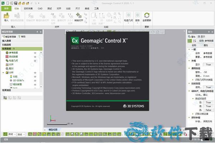Click the alphabetical sort icon in properties panel
215x143 pixels.
[x=195, y=41]
